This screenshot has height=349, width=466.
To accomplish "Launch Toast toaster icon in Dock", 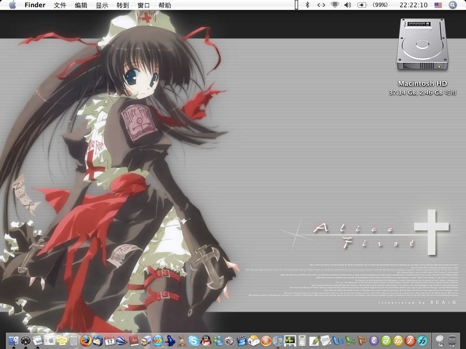I will tap(254, 340).
